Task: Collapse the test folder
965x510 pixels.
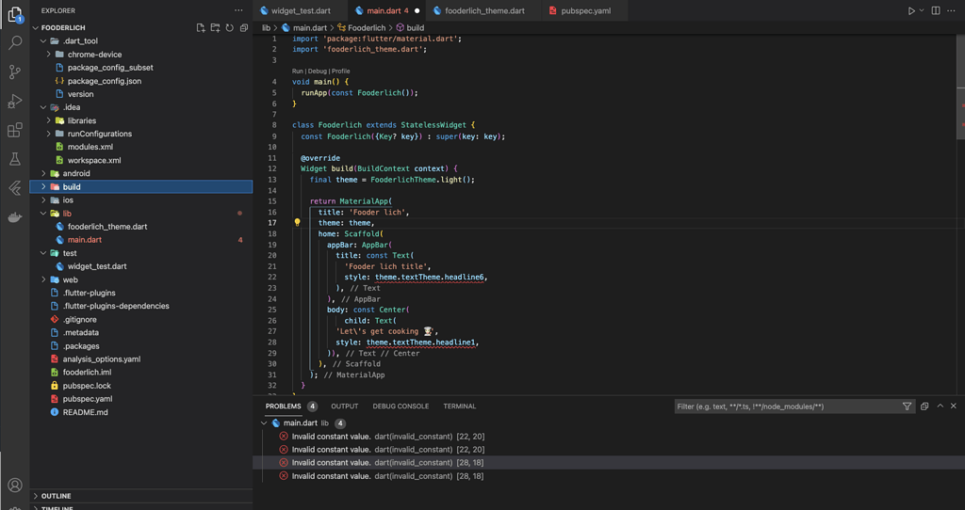Action: 43,253
